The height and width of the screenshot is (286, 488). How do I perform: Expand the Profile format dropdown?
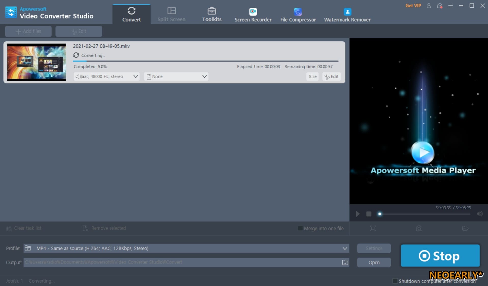(x=345, y=248)
